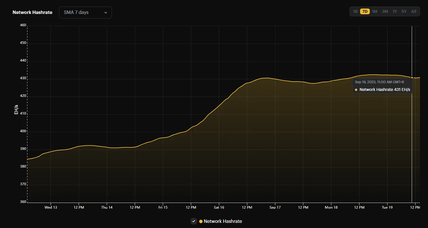This screenshot has width=428, height=228.
Task: Click the highlighted data point on the chart line
Action: click(x=412, y=77)
